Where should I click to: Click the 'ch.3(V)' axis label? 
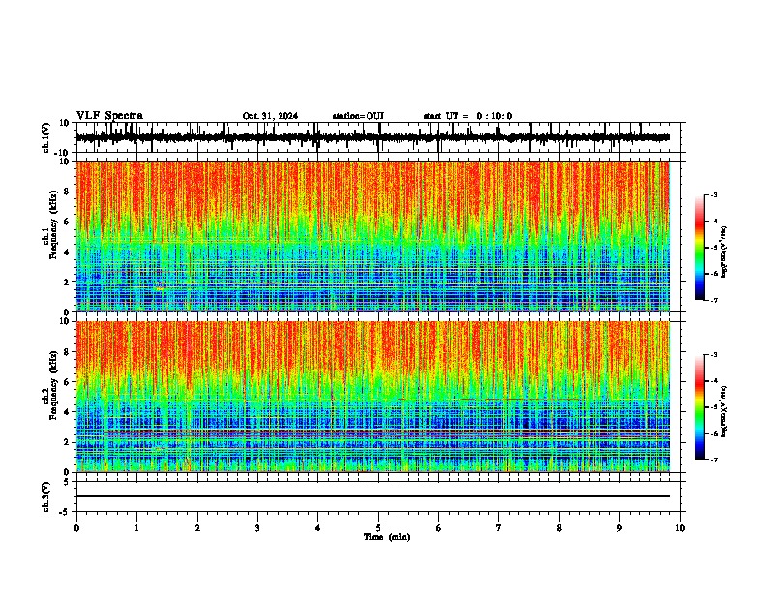click(x=46, y=496)
